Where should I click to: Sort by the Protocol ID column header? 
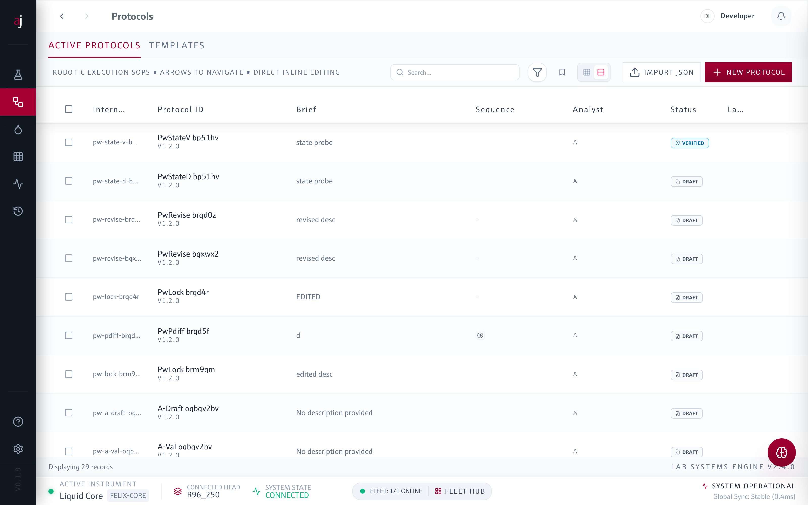click(180, 110)
